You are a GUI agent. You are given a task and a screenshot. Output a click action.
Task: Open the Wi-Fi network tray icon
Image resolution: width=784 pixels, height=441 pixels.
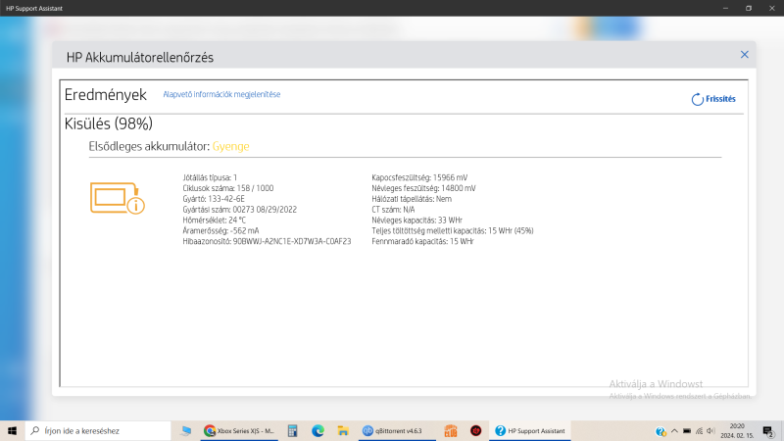(x=699, y=430)
